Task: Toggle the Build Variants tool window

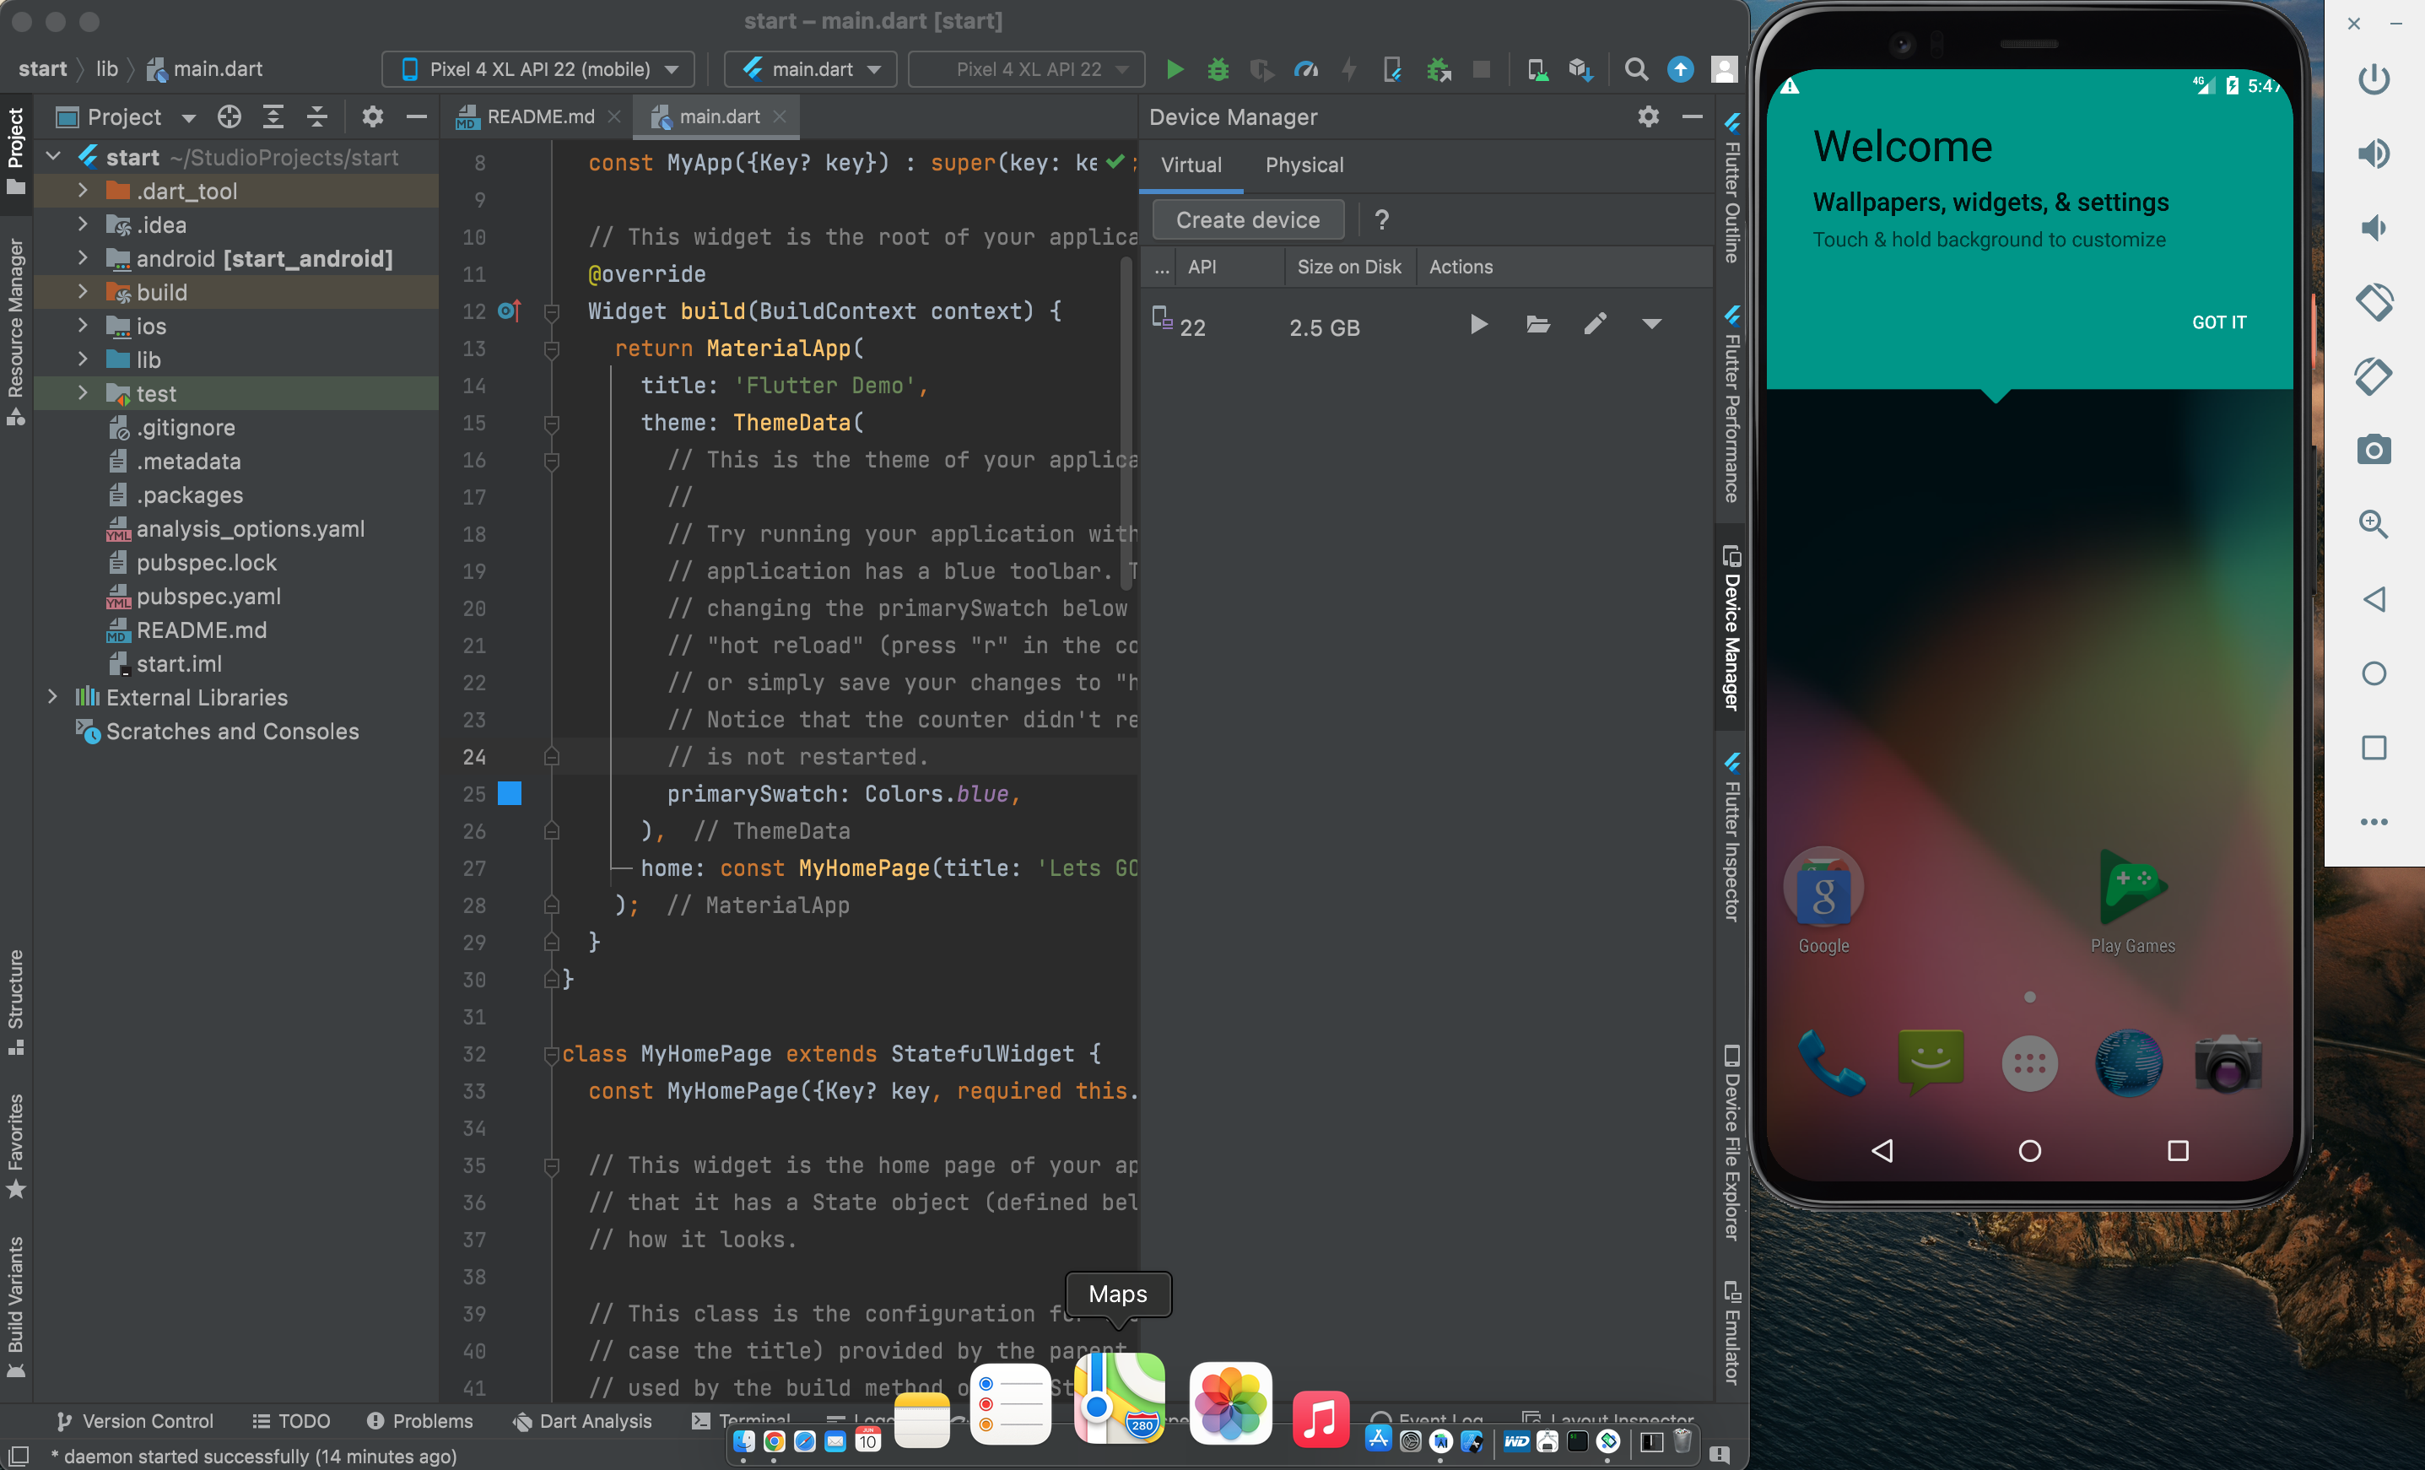Action: point(16,1305)
